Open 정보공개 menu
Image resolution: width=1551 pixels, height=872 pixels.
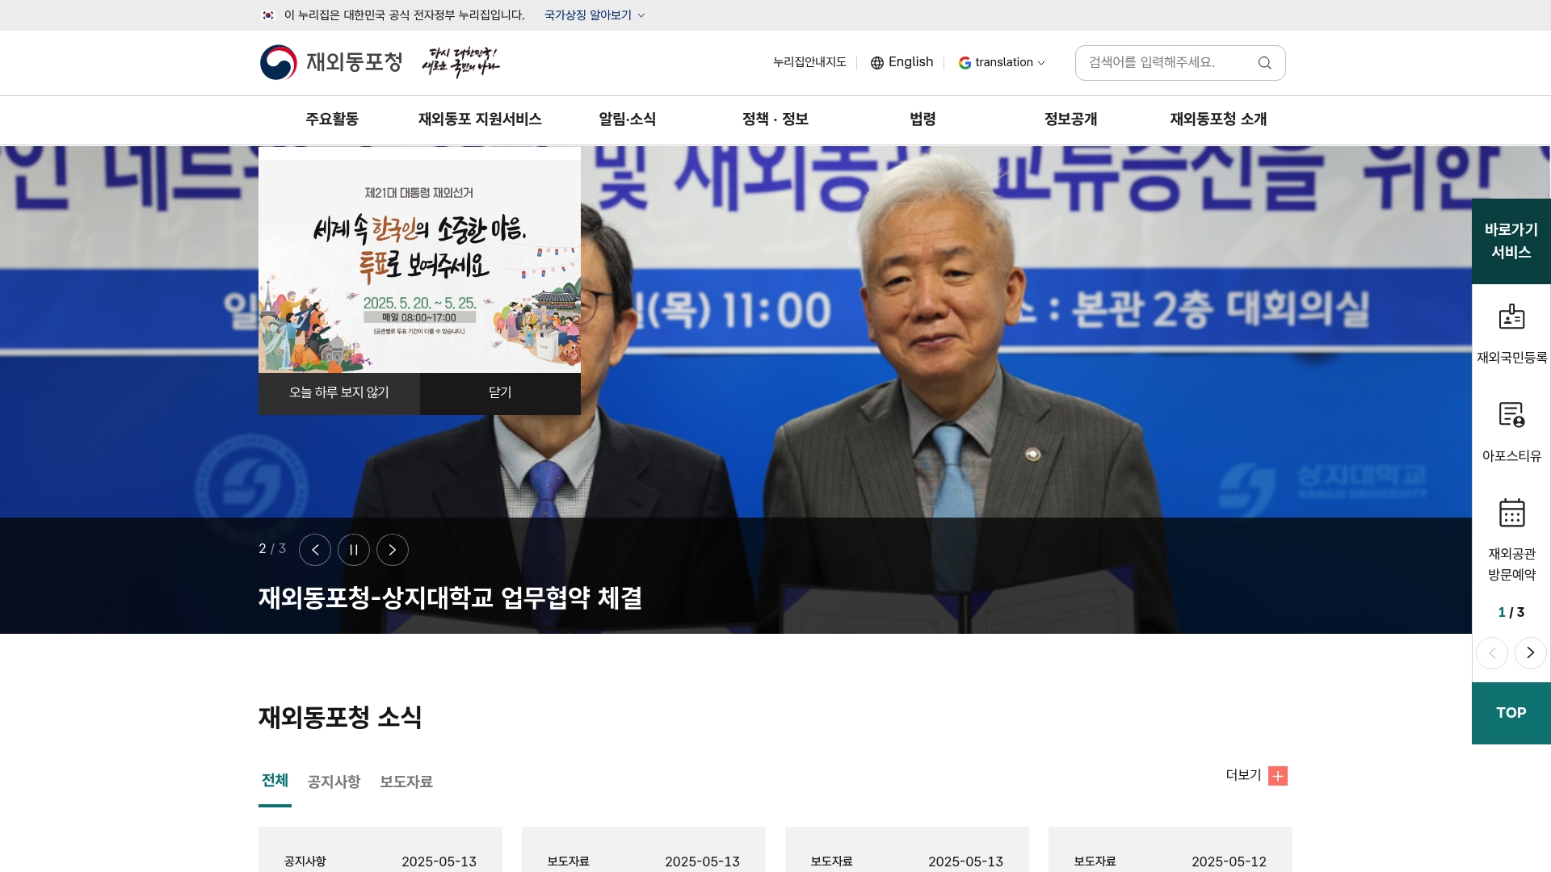(x=1070, y=119)
